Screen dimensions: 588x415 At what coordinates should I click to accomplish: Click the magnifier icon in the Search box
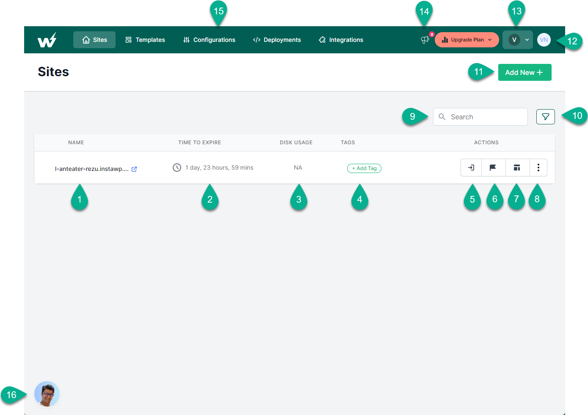[x=442, y=117]
